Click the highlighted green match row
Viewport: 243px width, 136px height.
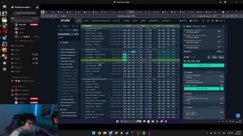[x=130, y=60]
